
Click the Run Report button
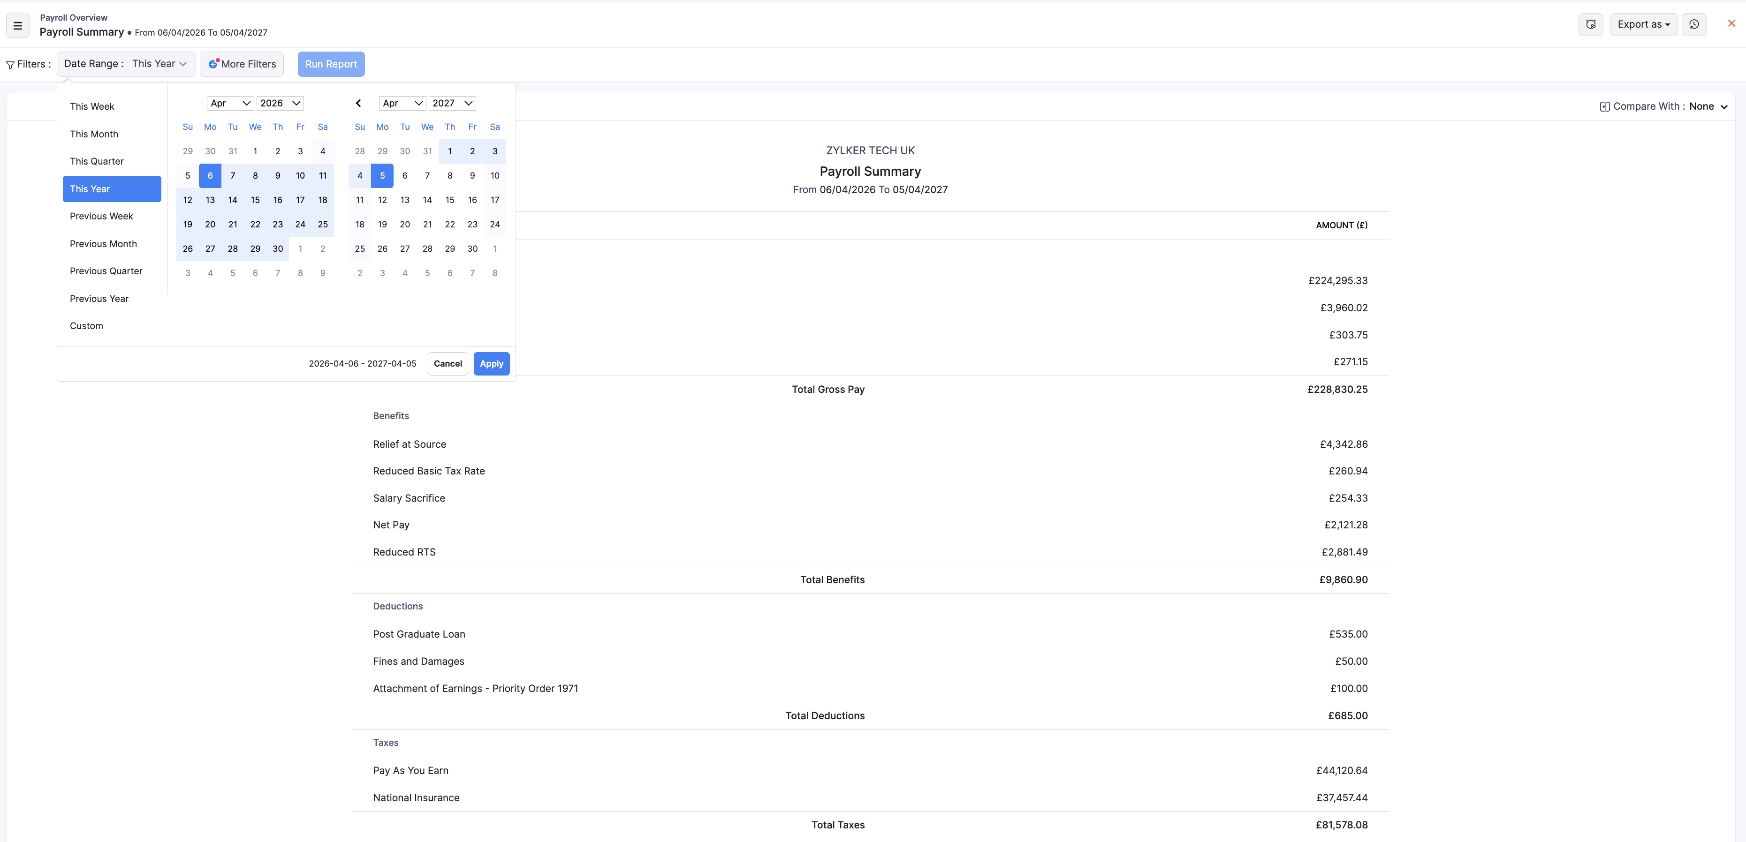[331, 64]
